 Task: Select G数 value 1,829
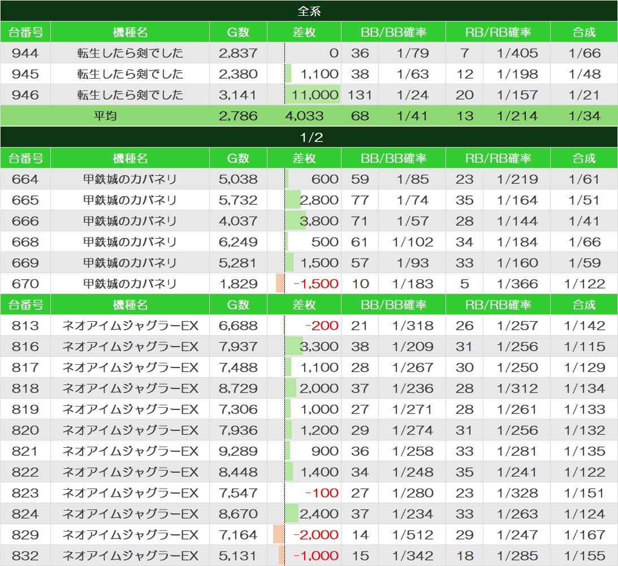point(238,283)
